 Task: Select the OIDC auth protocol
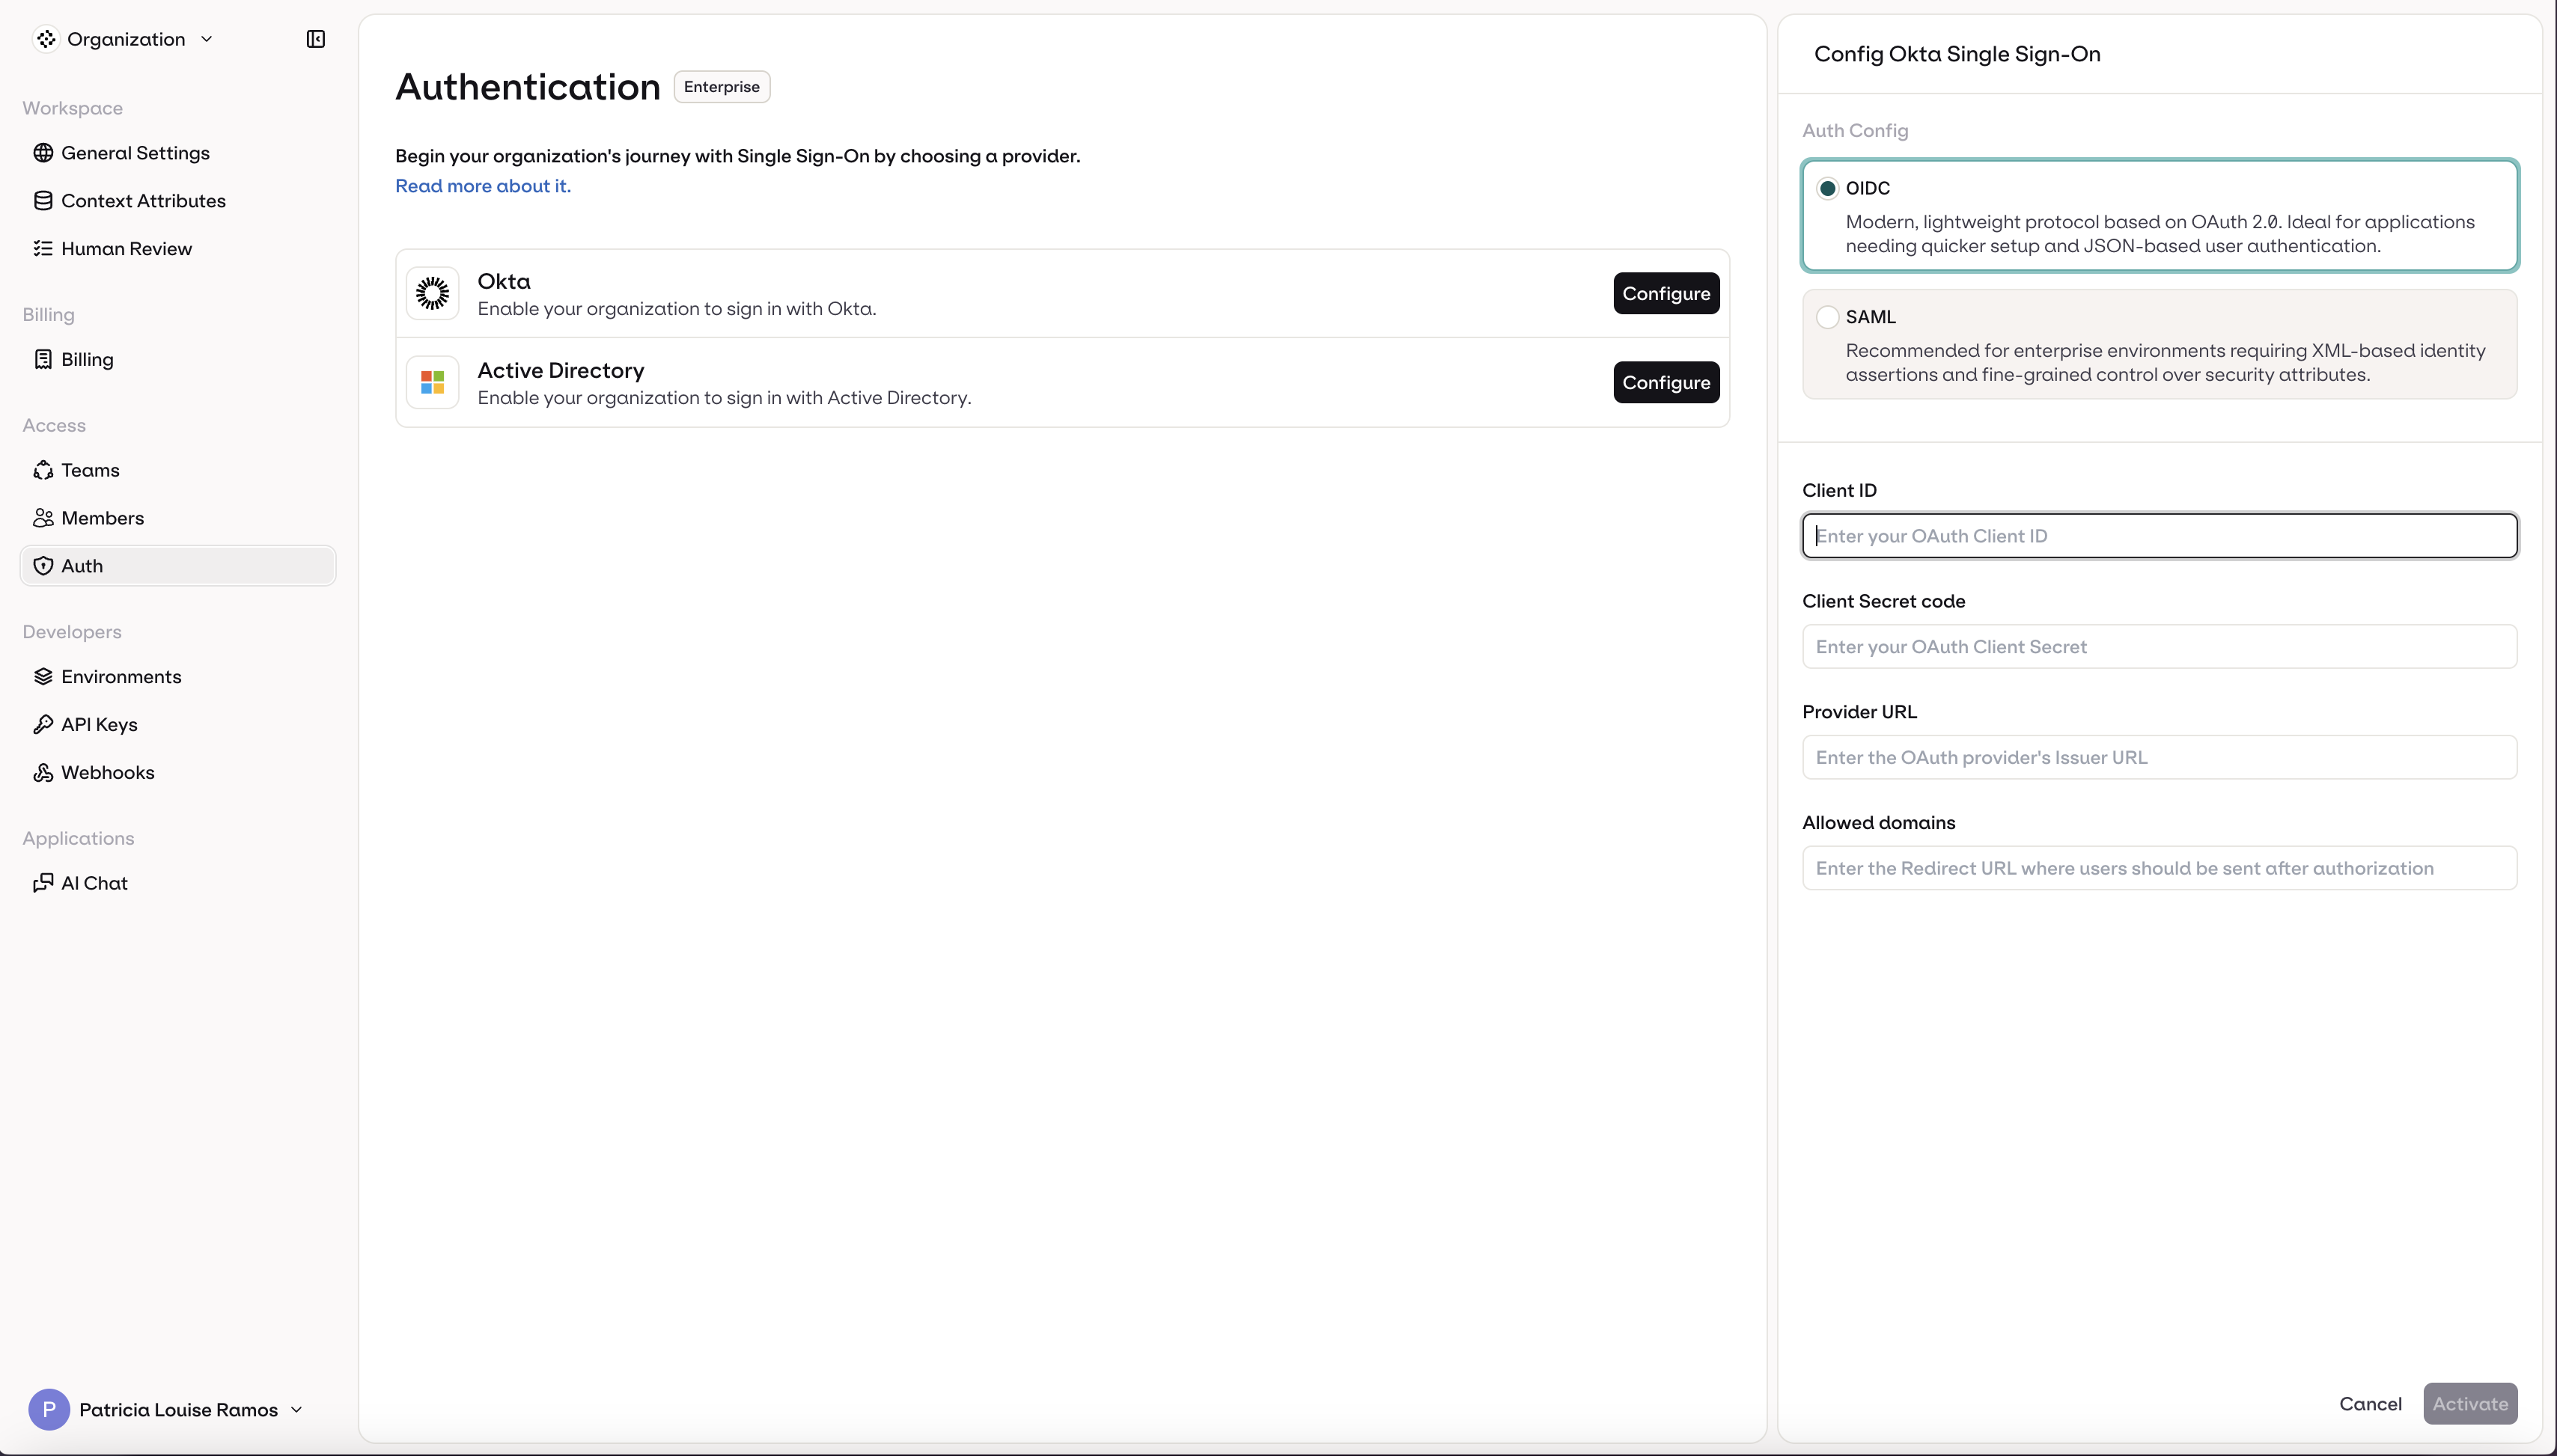(1828, 188)
